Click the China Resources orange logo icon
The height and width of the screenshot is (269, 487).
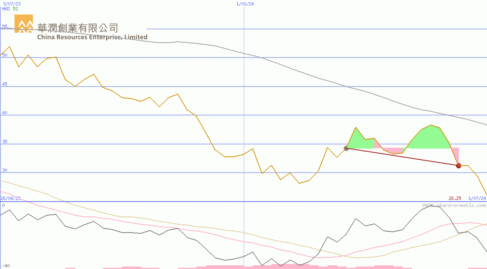(24, 24)
